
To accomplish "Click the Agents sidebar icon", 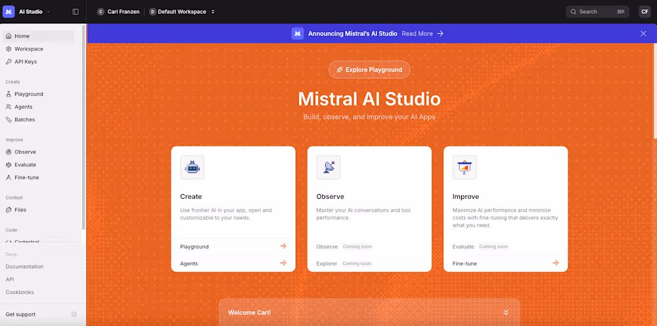I will pos(9,107).
